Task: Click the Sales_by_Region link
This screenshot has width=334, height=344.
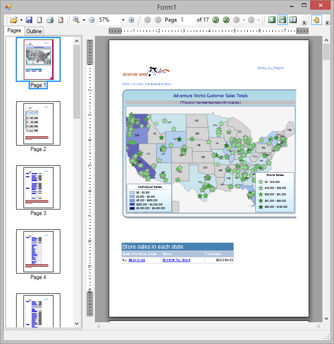Action: 271,68
